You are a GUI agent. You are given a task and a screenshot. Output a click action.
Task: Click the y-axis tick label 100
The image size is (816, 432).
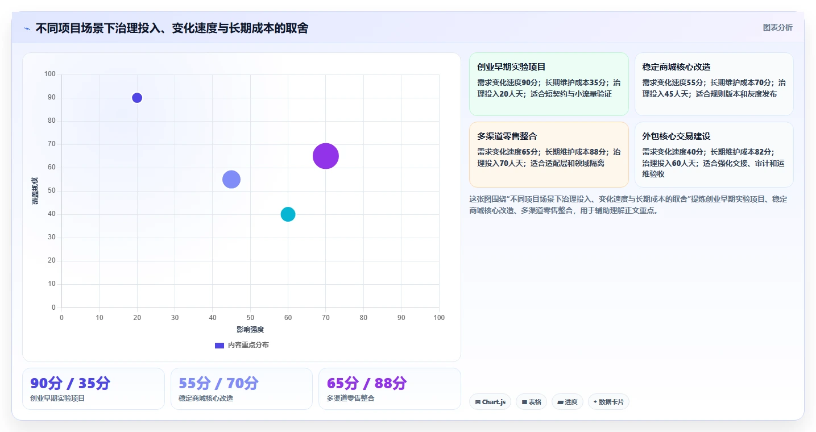click(x=50, y=74)
